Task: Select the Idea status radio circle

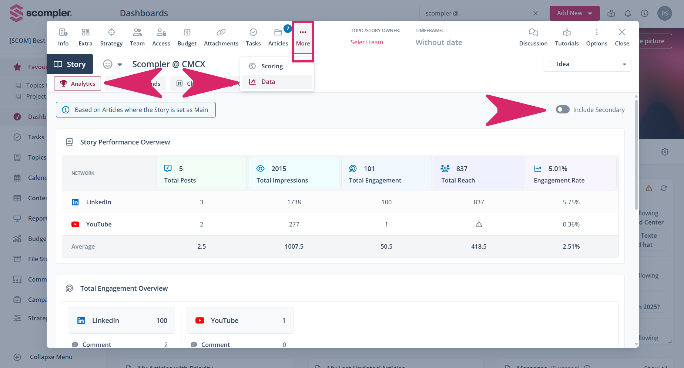Action: pyautogui.click(x=550, y=64)
